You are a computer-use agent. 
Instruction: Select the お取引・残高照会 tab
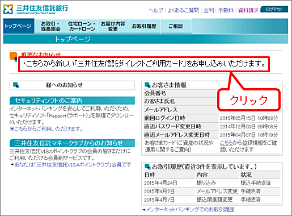coord(50,26)
